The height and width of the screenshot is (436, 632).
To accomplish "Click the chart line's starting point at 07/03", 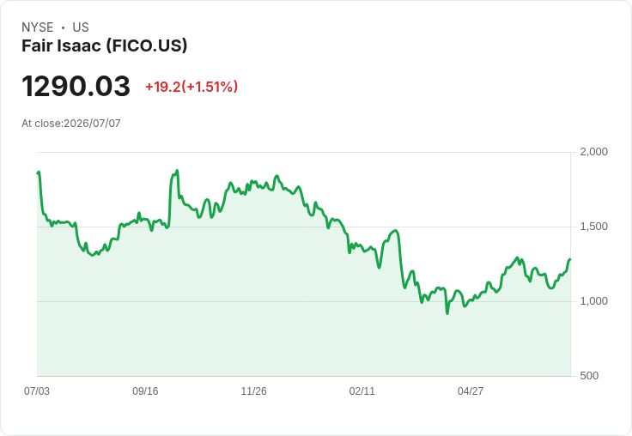I will coord(39,173).
